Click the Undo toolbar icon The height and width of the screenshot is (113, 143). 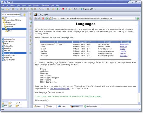click(x=21, y=9)
